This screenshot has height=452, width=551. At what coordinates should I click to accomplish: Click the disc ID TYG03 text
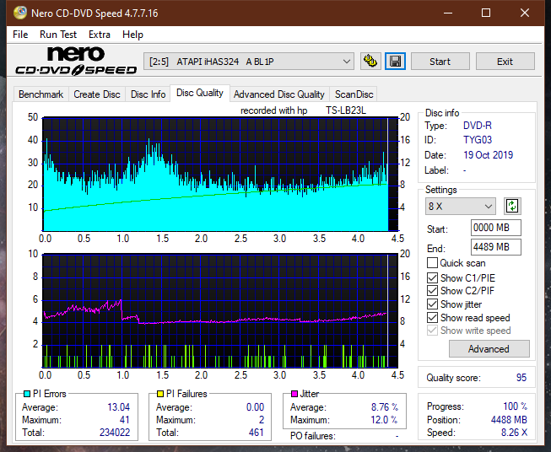(x=478, y=140)
